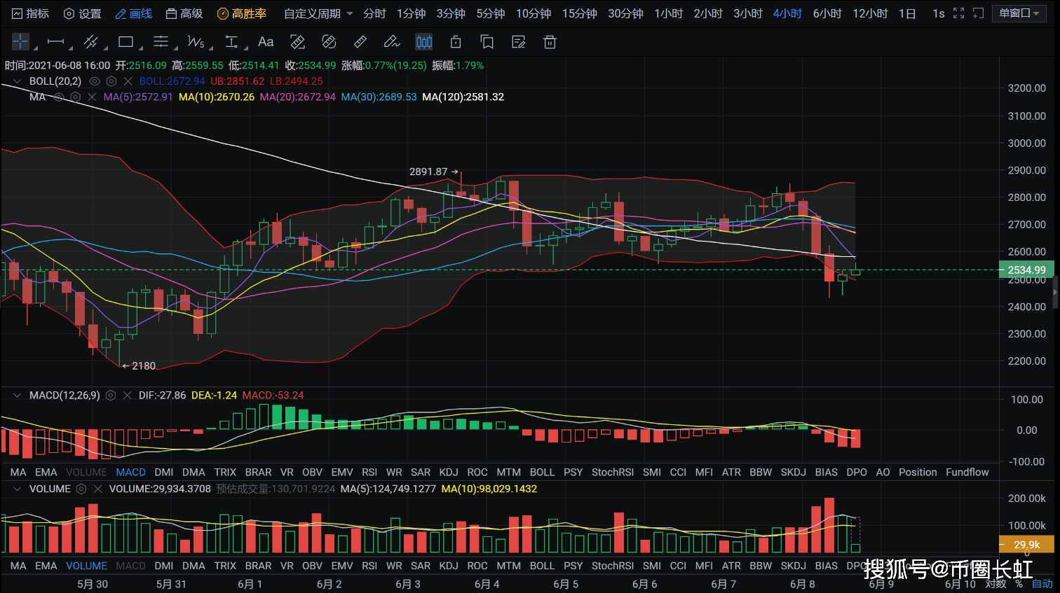Open the 指标 indicators menu
1060x593 pixels.
pyautogui.click(x=30, y=13)
